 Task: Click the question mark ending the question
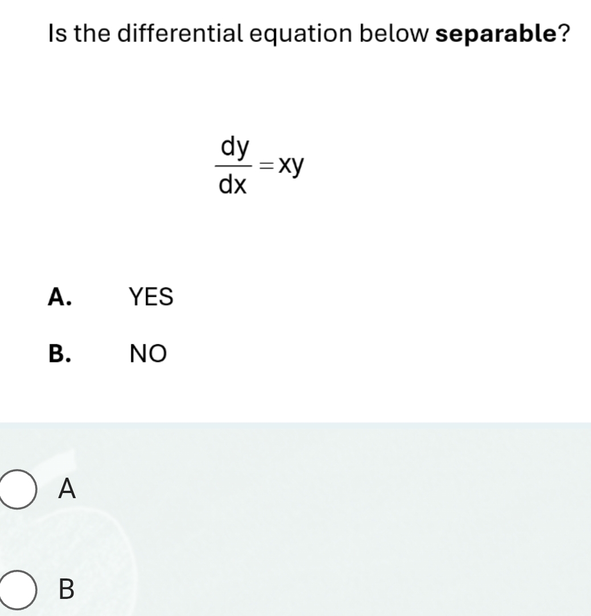click(x=563, y=35)
